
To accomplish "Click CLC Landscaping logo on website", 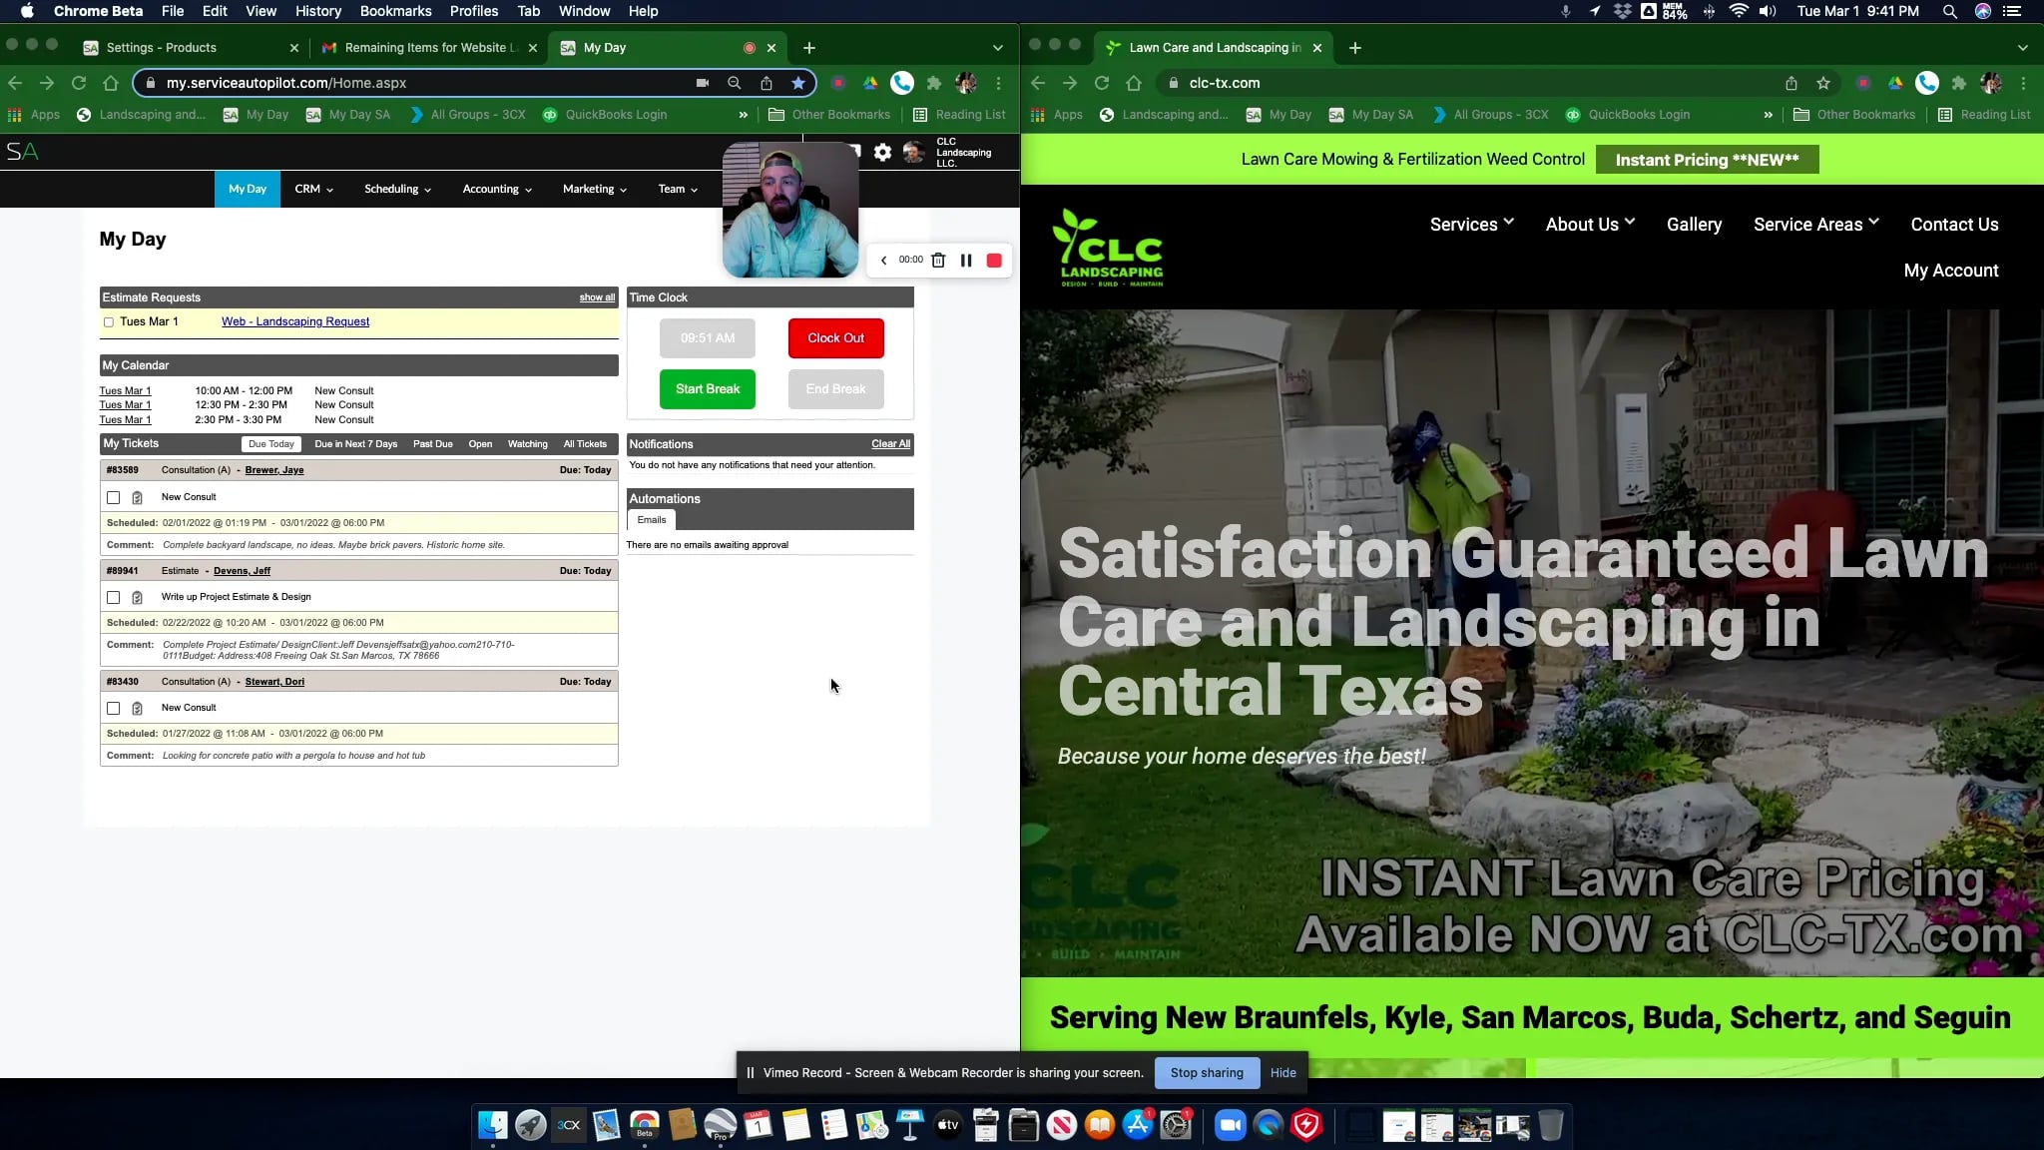I will (1108, 248).
